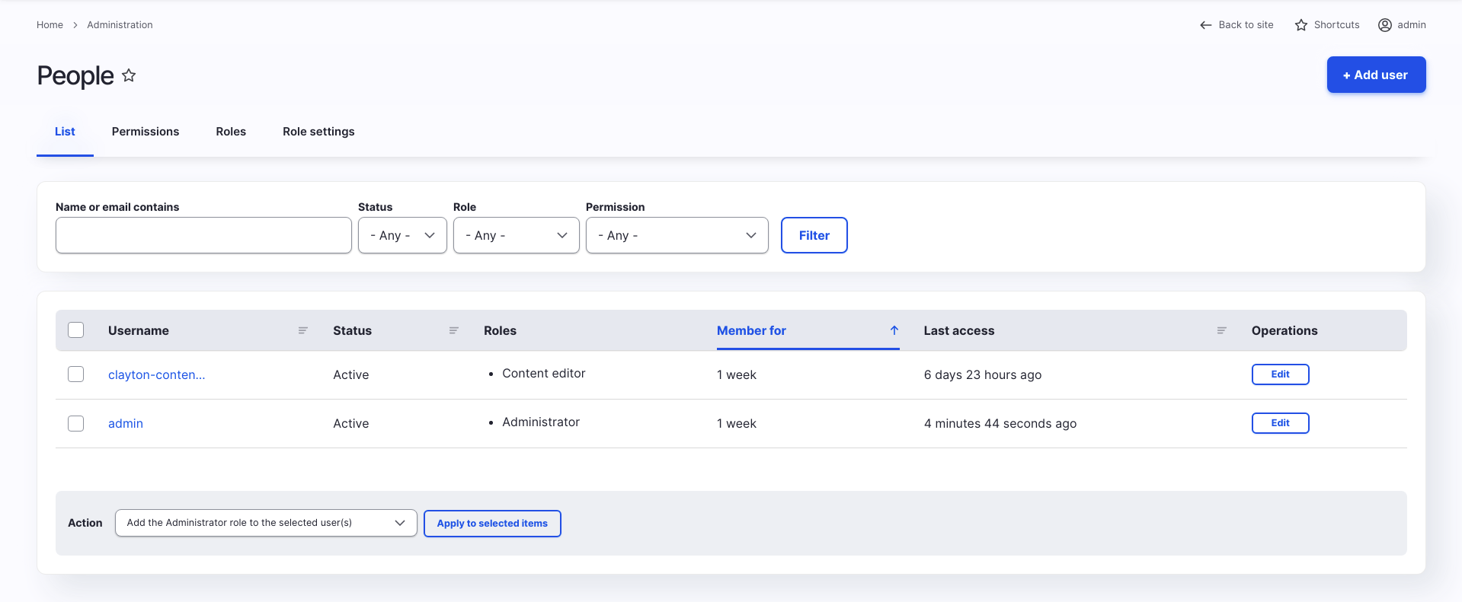
Task: Open the Role settings tab
Action: tap(318, 132)
